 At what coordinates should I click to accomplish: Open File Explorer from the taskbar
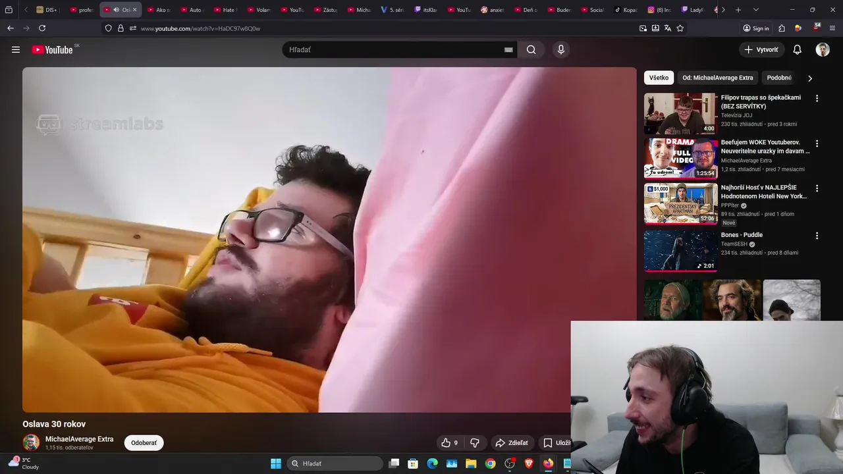pos(471,463)
